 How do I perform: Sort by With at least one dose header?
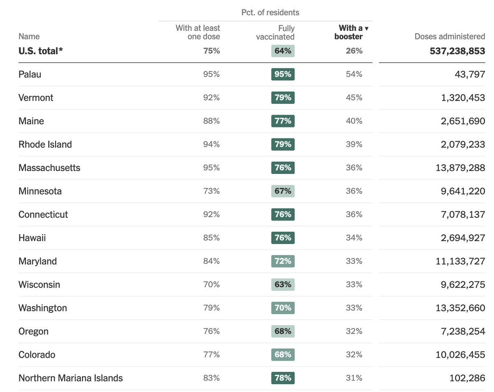click(198, 32)
